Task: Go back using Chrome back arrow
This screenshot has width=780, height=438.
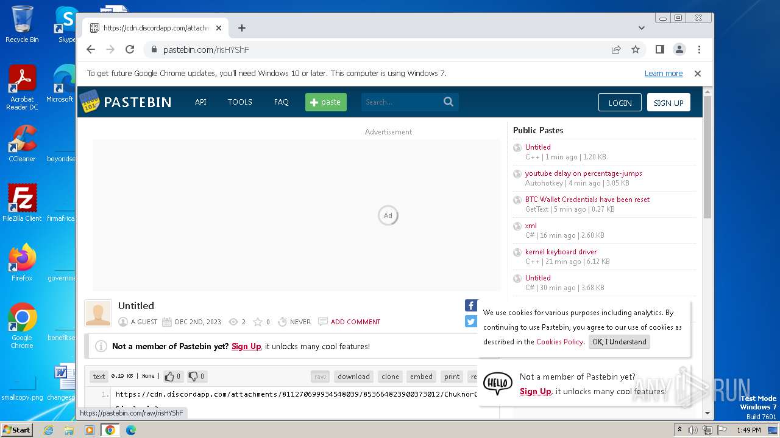Action: [91, 49]
